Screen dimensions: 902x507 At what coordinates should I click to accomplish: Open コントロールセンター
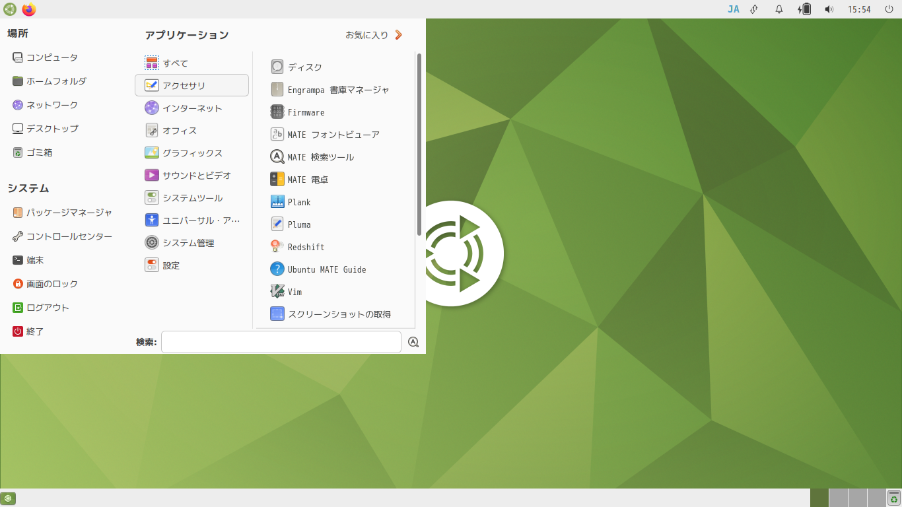(x=67, y=236)
